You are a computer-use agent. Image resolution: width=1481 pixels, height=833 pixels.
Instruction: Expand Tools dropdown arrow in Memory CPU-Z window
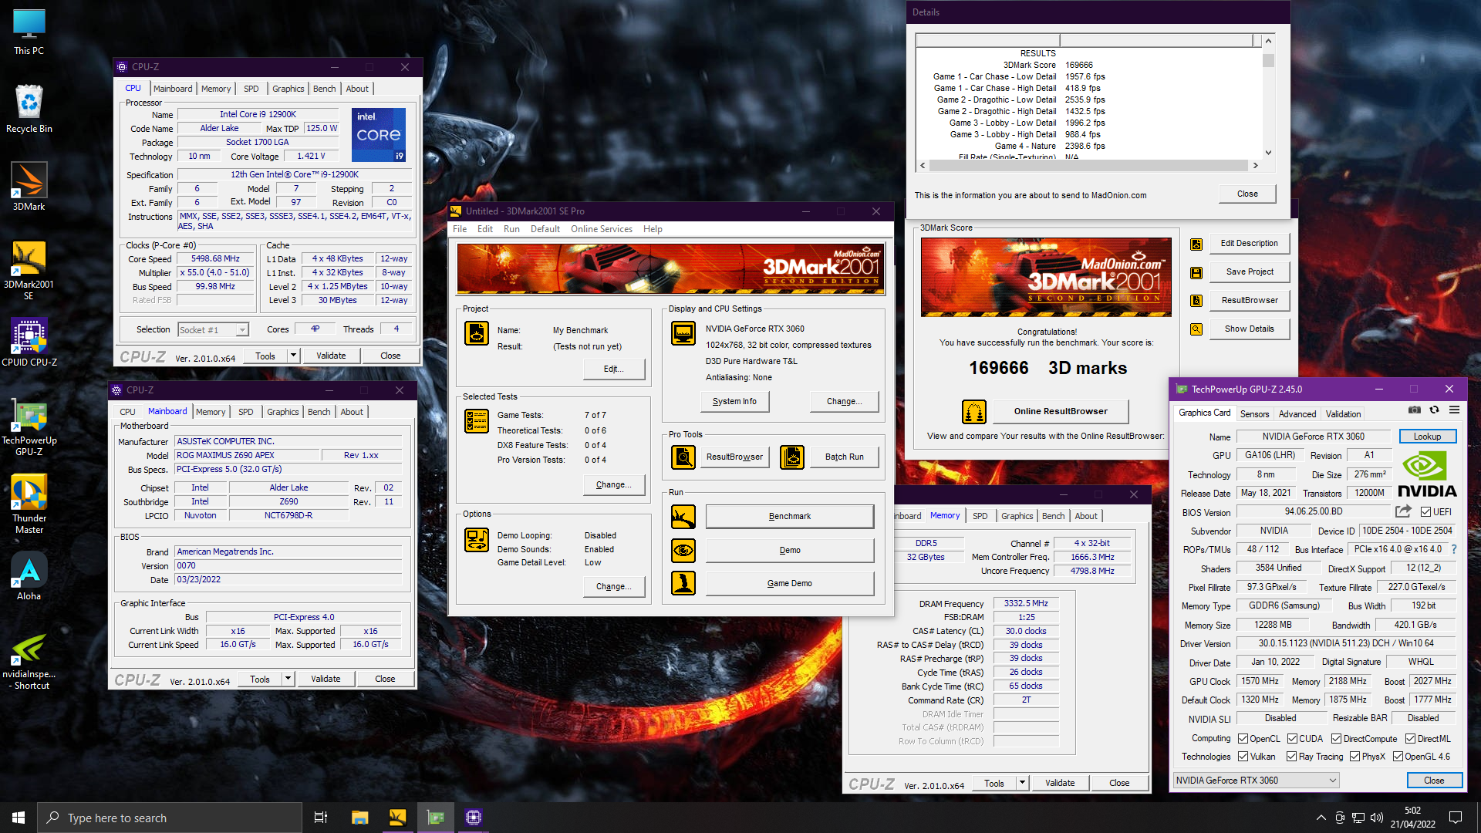(x=1022, y=783)
